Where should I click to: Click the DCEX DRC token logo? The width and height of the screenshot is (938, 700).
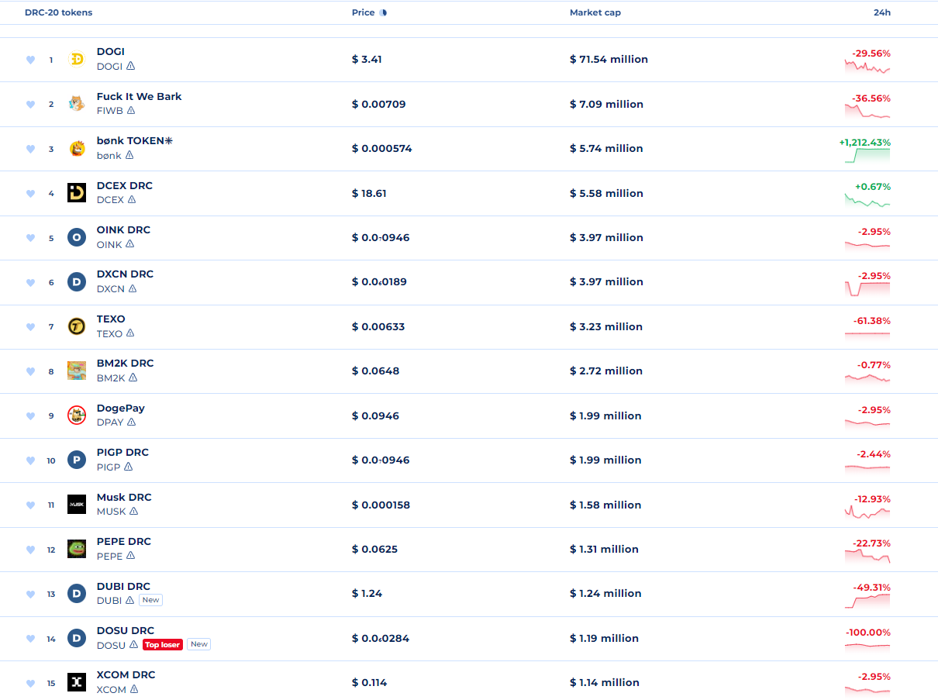[76, 193]
